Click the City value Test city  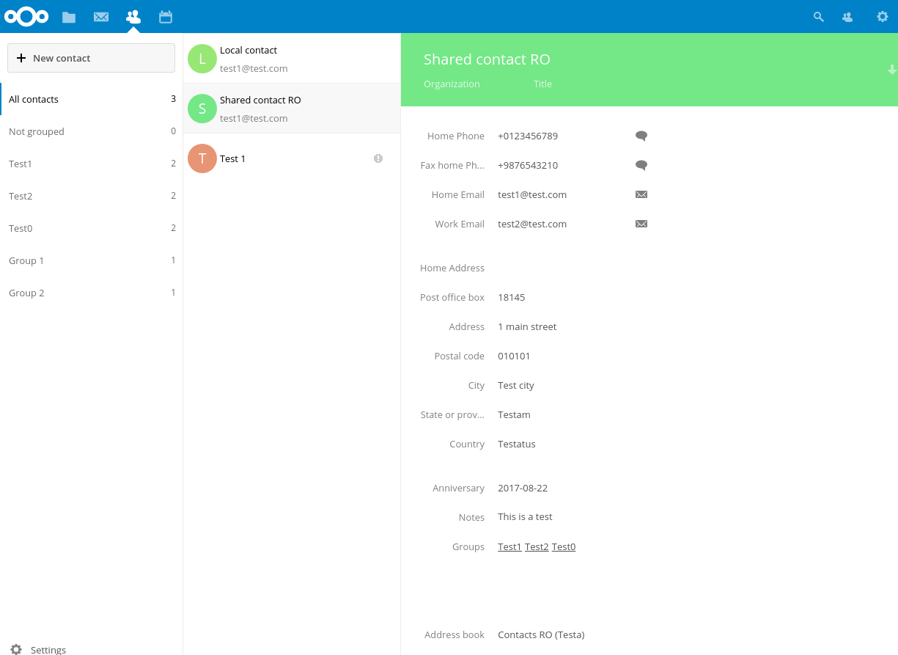516,385
